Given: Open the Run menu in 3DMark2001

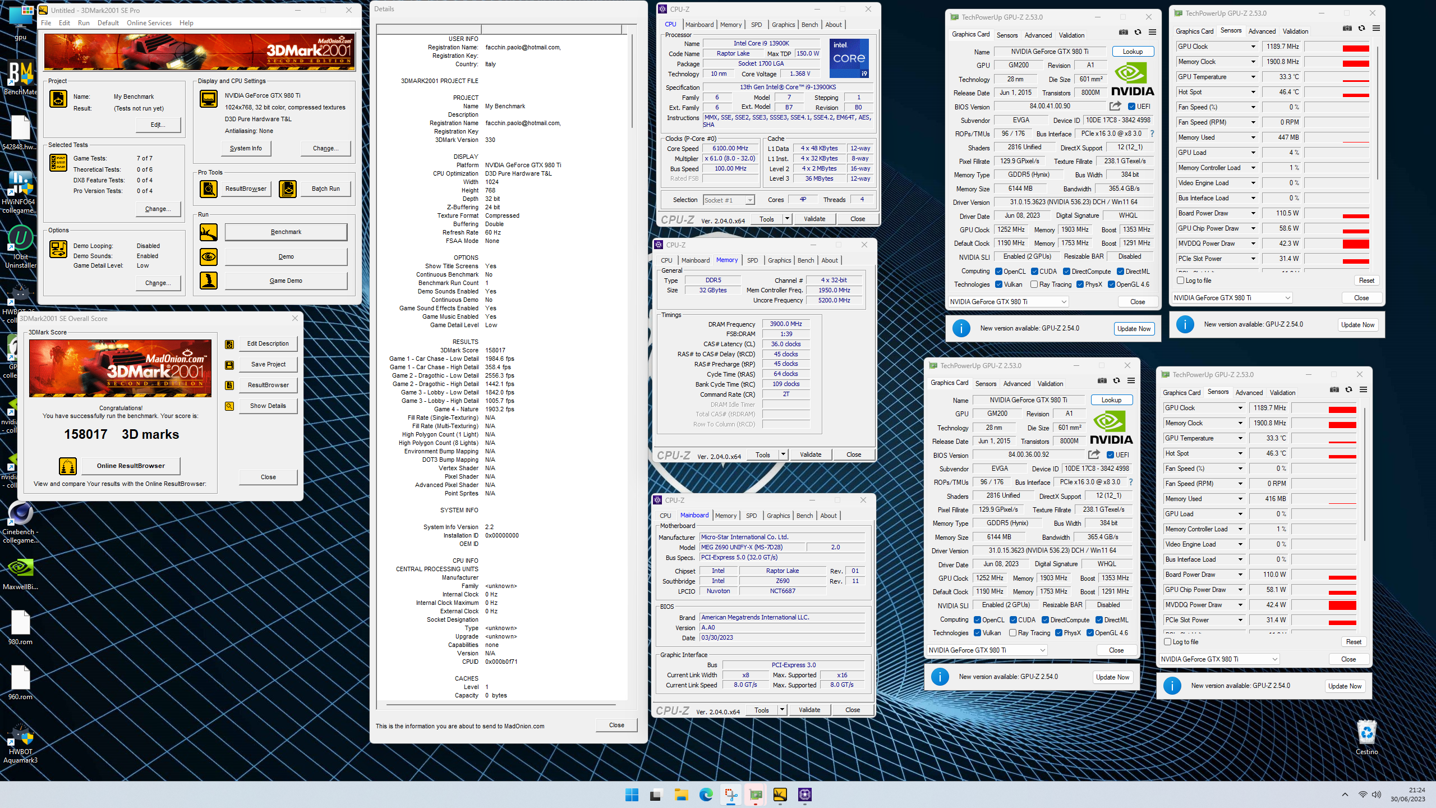Looking at the screenshot, I should pos(84,23).
